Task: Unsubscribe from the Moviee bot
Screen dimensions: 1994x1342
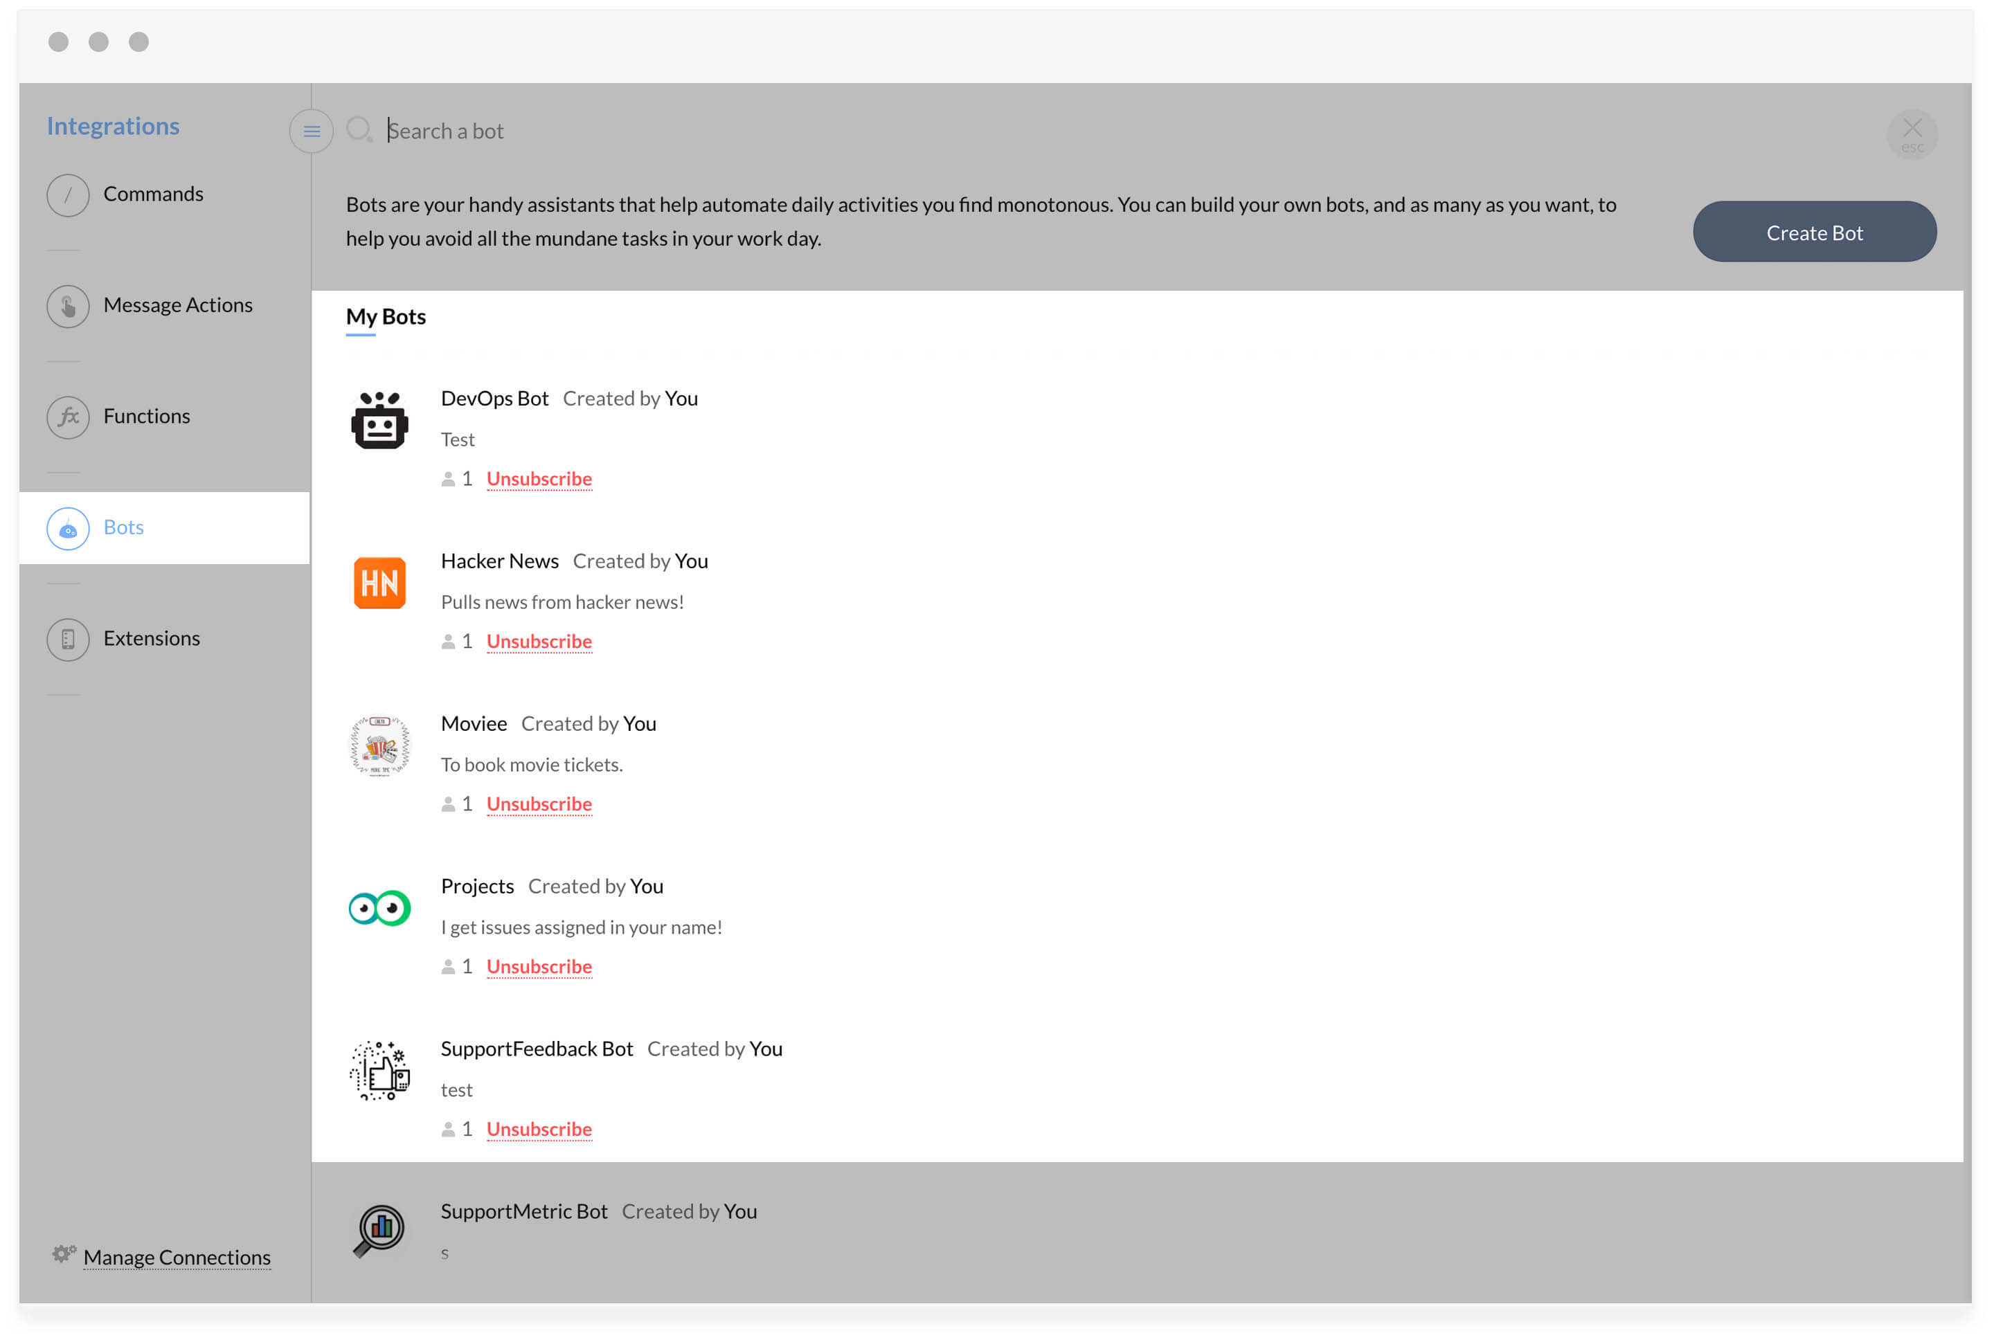Action: tap(539, 804)
